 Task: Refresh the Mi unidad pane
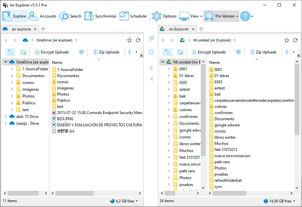(x=296, y=40)
